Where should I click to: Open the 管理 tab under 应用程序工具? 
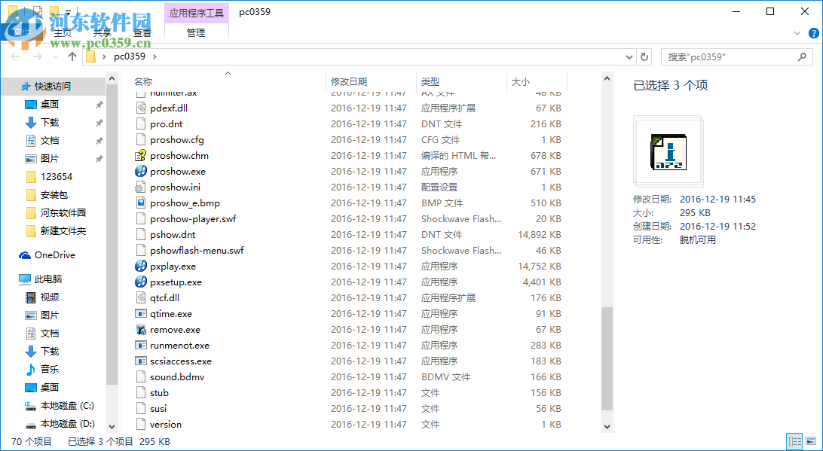tap(196, 32)
